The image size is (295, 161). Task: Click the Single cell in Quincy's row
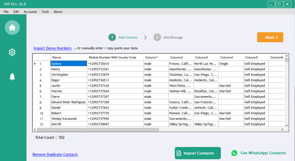[231, 64]
